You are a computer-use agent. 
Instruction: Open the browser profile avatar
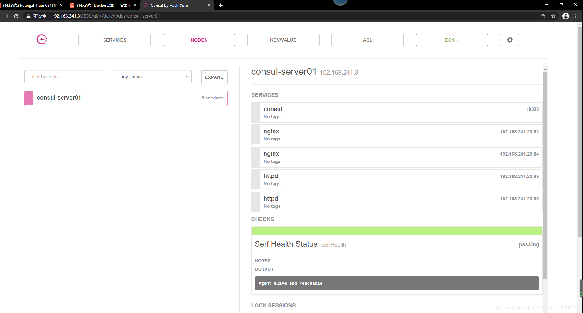click(x=566, y=16)
